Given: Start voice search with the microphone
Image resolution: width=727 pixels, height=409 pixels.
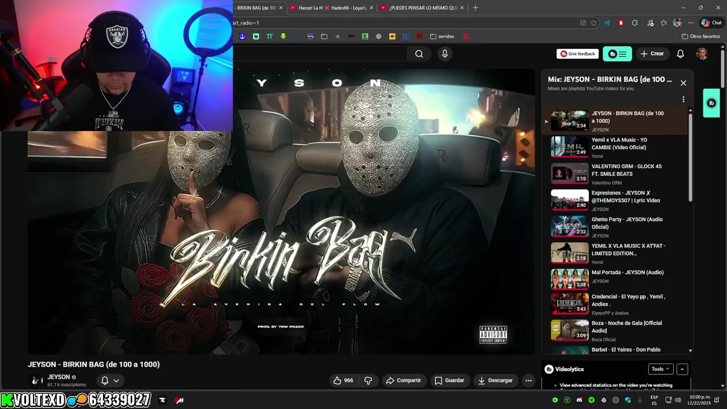Looking at the screenshot, I should coord(445,54).
